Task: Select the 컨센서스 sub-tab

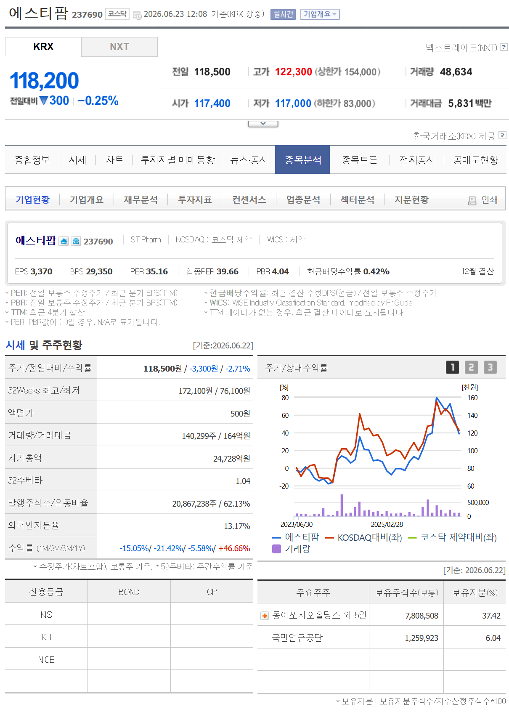Action: click(x=249, y=199)
